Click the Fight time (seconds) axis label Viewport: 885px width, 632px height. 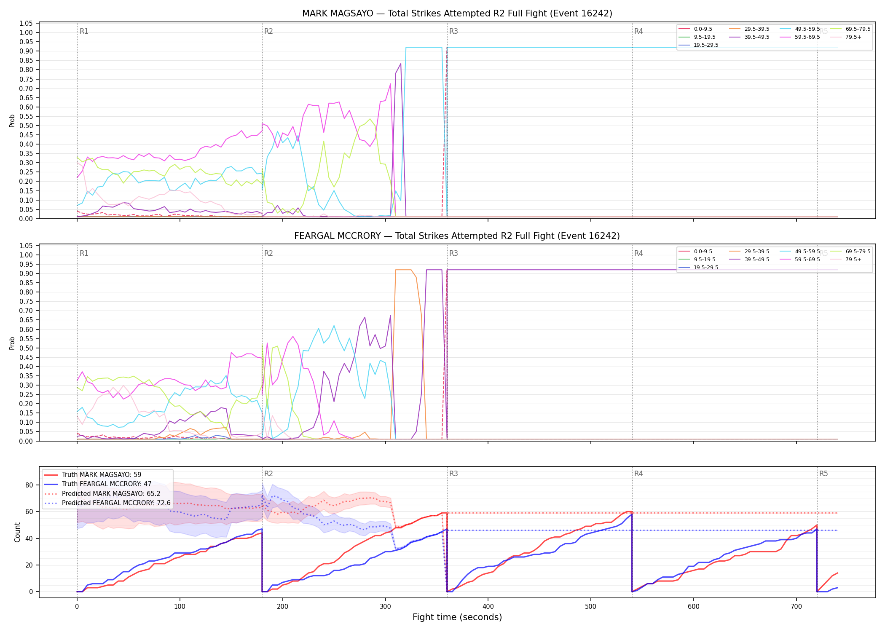(457, 618)
